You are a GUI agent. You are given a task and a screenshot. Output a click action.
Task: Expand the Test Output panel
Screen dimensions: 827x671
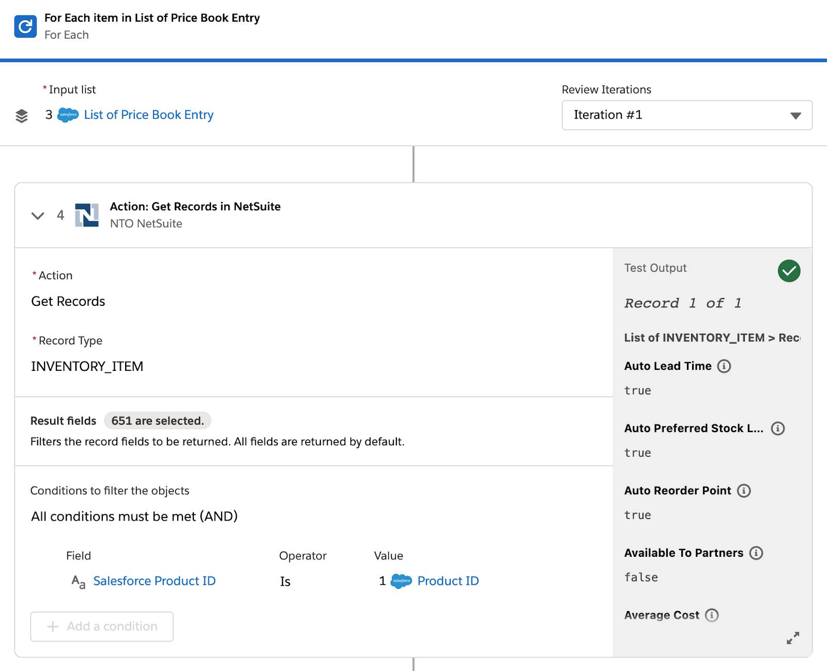[x=793, y=638]
